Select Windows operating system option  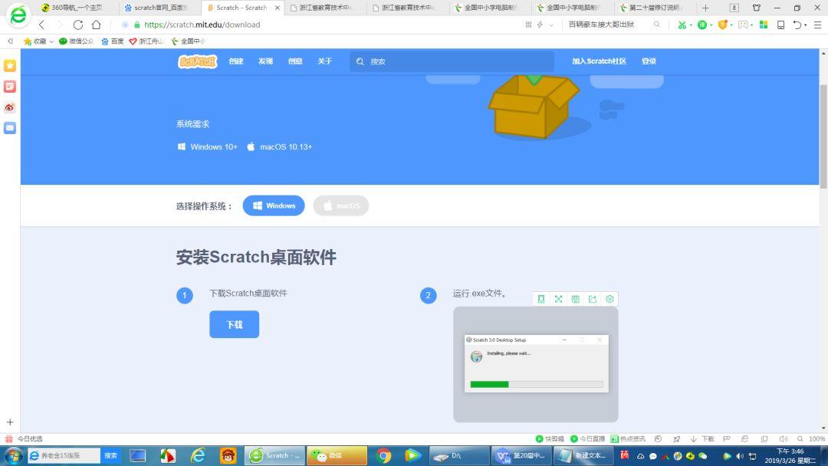pos(274,206)
